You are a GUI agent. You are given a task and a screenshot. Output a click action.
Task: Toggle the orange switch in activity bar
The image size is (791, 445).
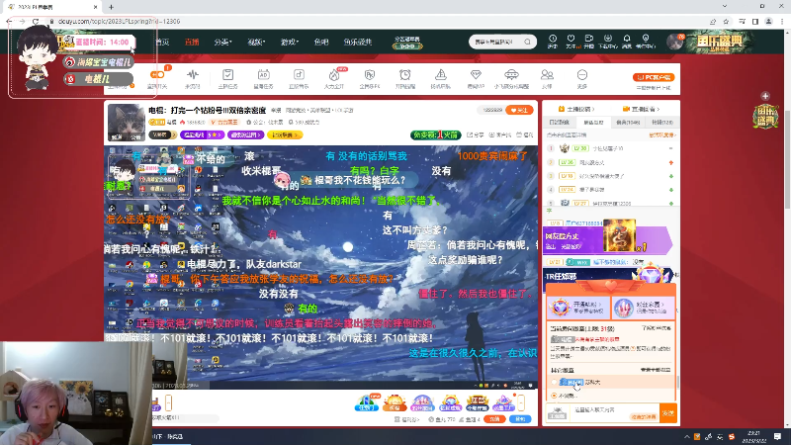point(157,75)
